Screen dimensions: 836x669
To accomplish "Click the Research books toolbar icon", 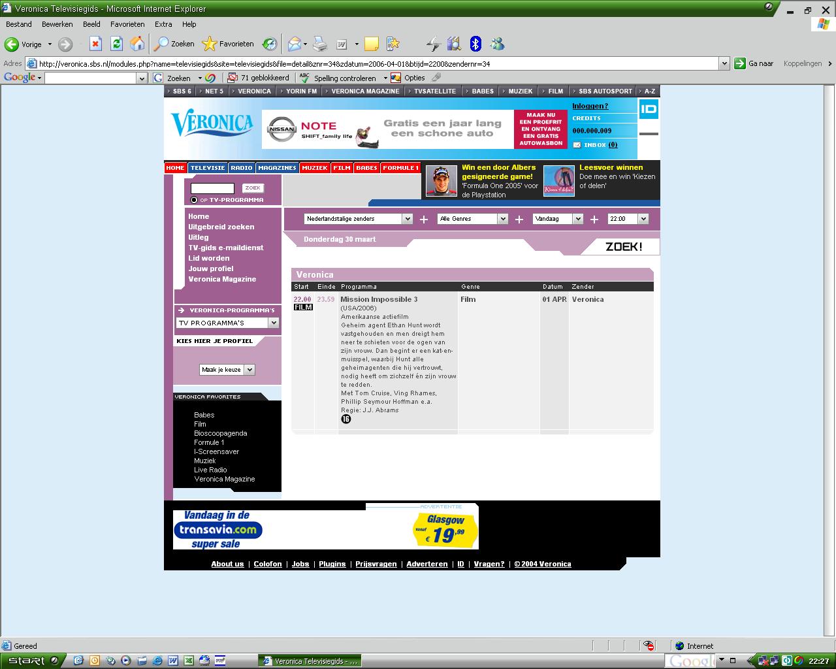I will (x=454, y=44).
